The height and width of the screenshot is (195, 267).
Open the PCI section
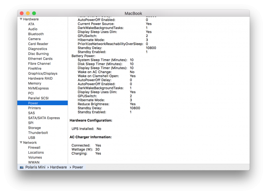(31, 93)
